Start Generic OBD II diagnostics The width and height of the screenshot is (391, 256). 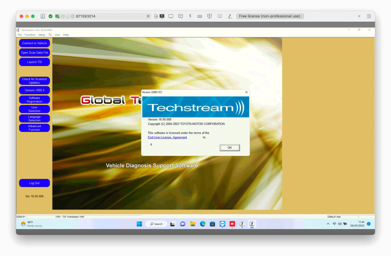click(x=34, y=90)
